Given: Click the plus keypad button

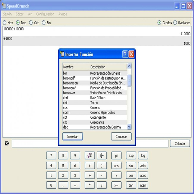Looking at the screenshot, I should (x=90, y=175).
